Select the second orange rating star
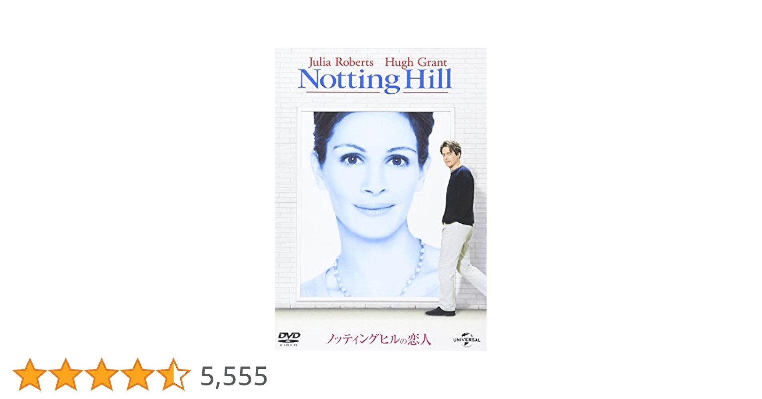762x399 pixels. point(66,374)
